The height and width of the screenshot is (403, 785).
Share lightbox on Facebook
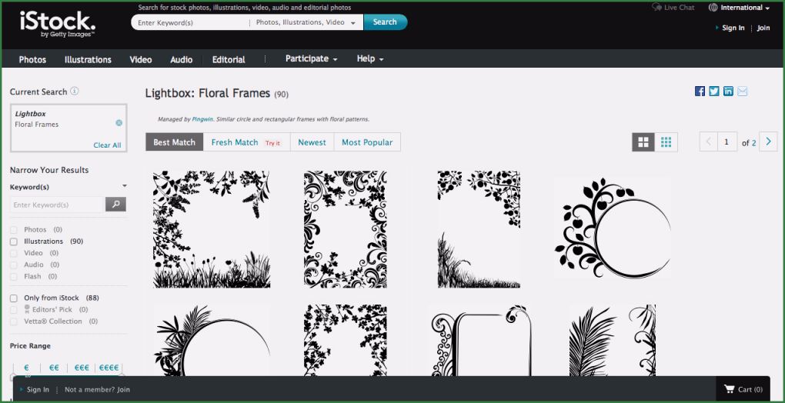pyautogui.click(x=700, y=92)
